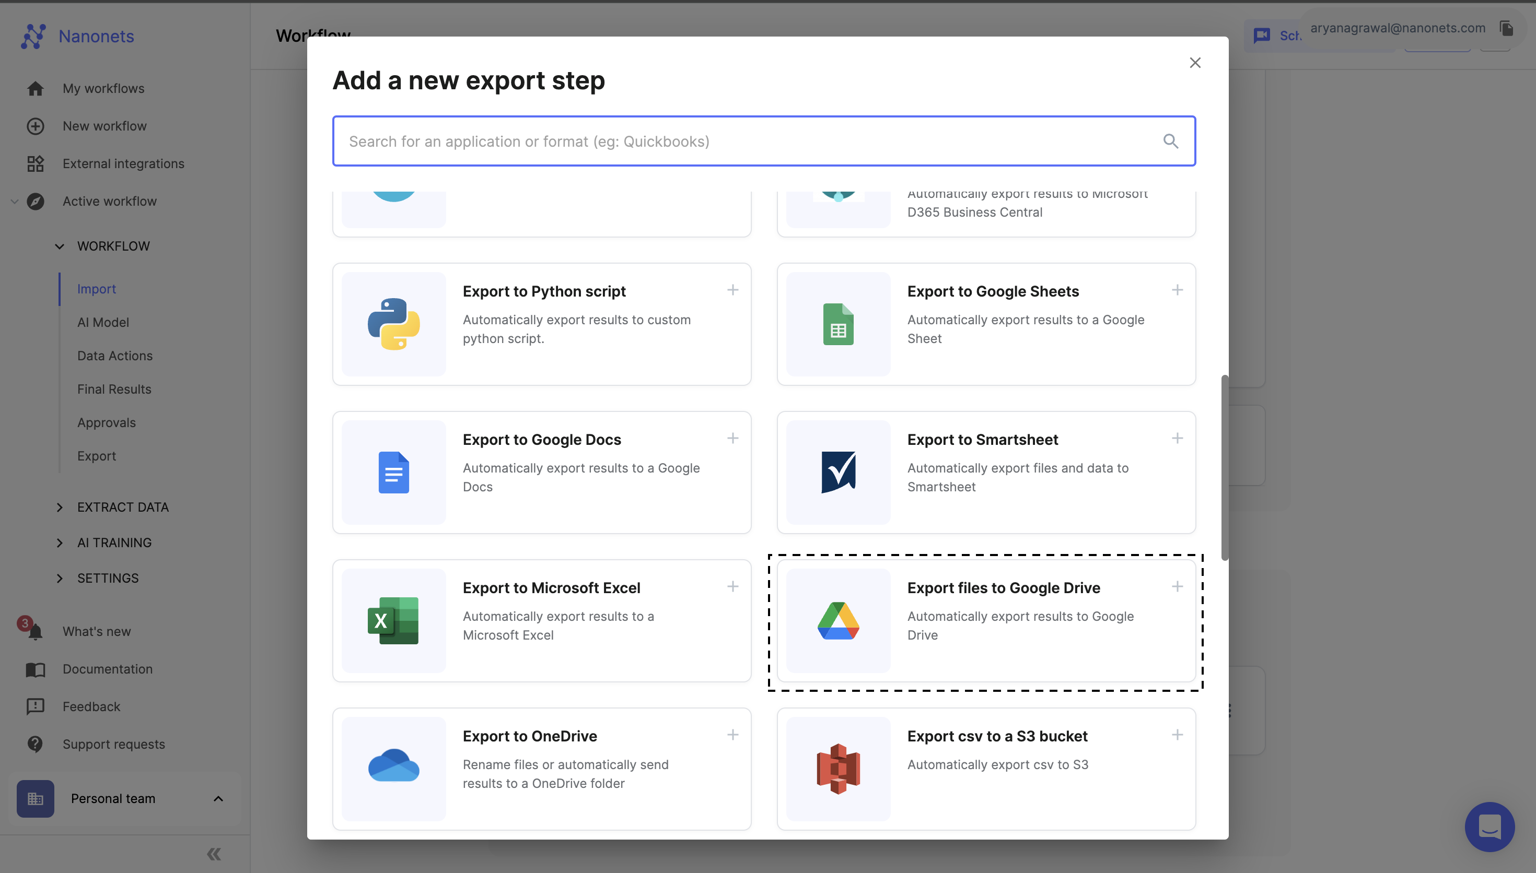Expand the AI TRAINING section

(60, 542)
